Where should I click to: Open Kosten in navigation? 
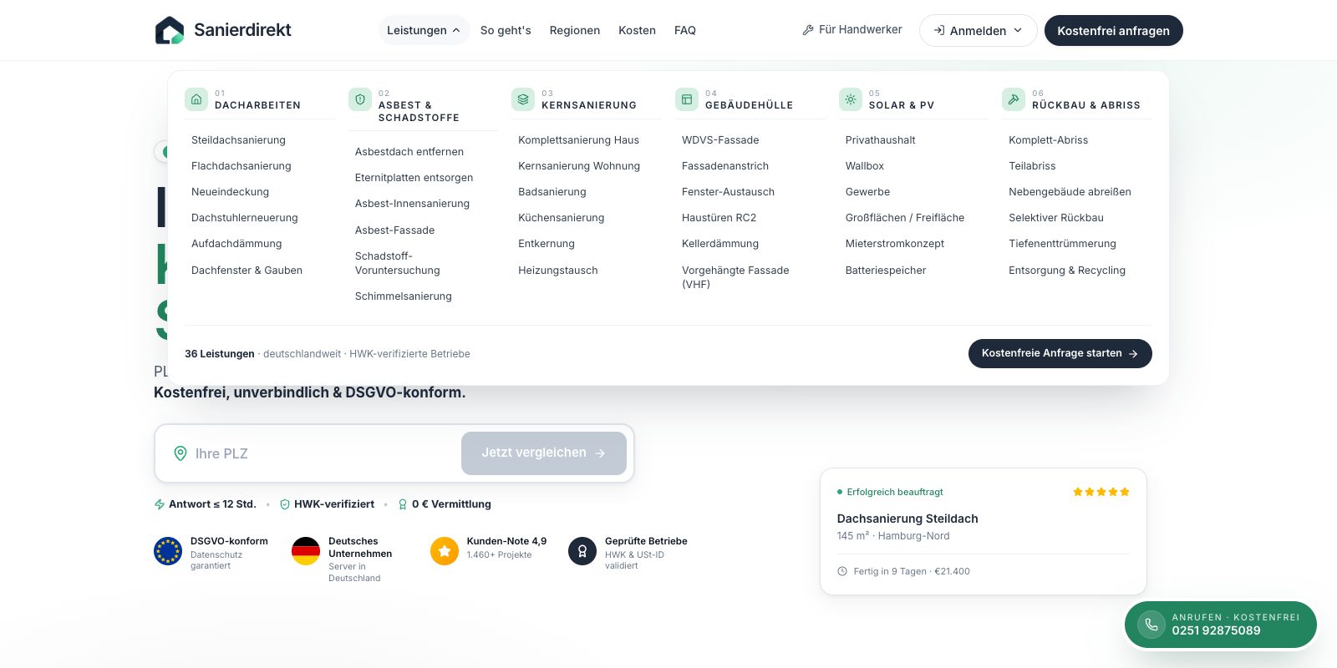click(637, 30)
